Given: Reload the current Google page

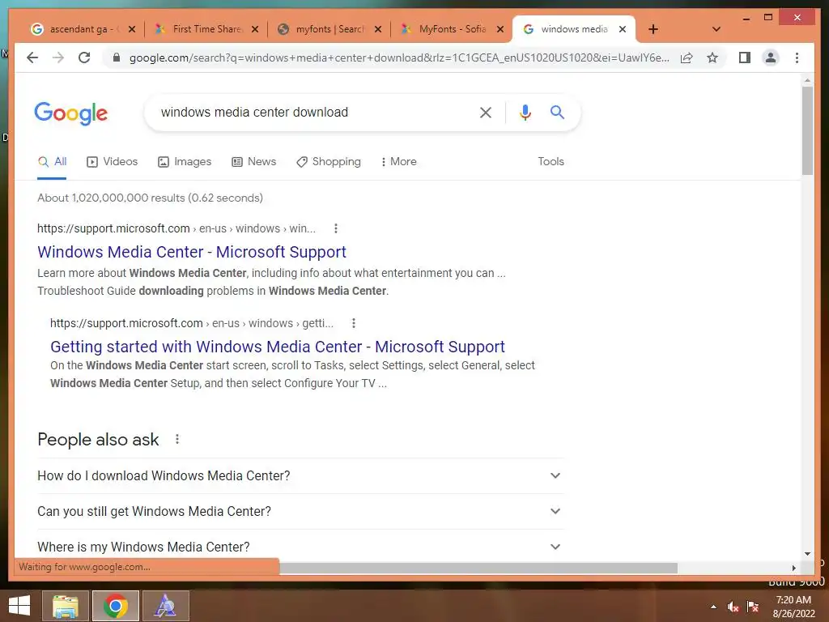Looking at the screenshot, I should point(84,58).
